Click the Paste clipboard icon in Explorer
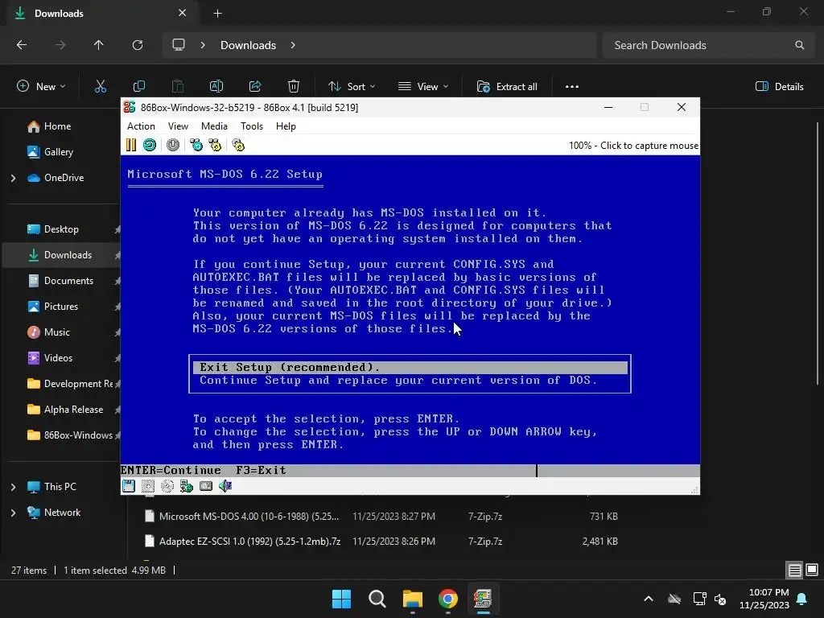 (178, 87)
